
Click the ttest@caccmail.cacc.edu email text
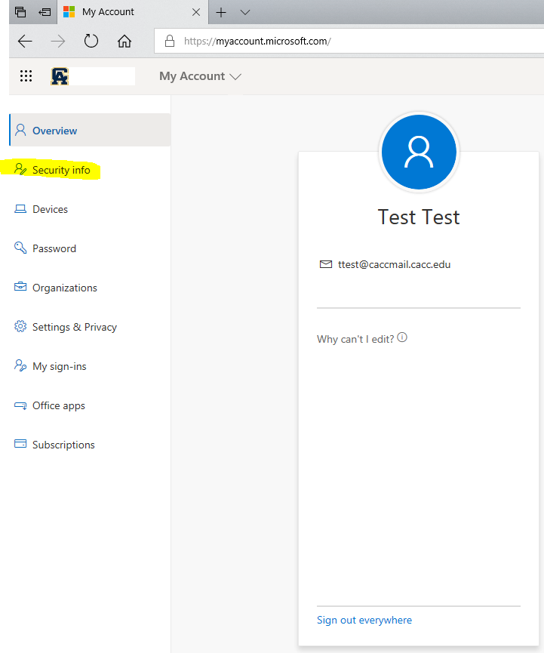click(394, 264)
